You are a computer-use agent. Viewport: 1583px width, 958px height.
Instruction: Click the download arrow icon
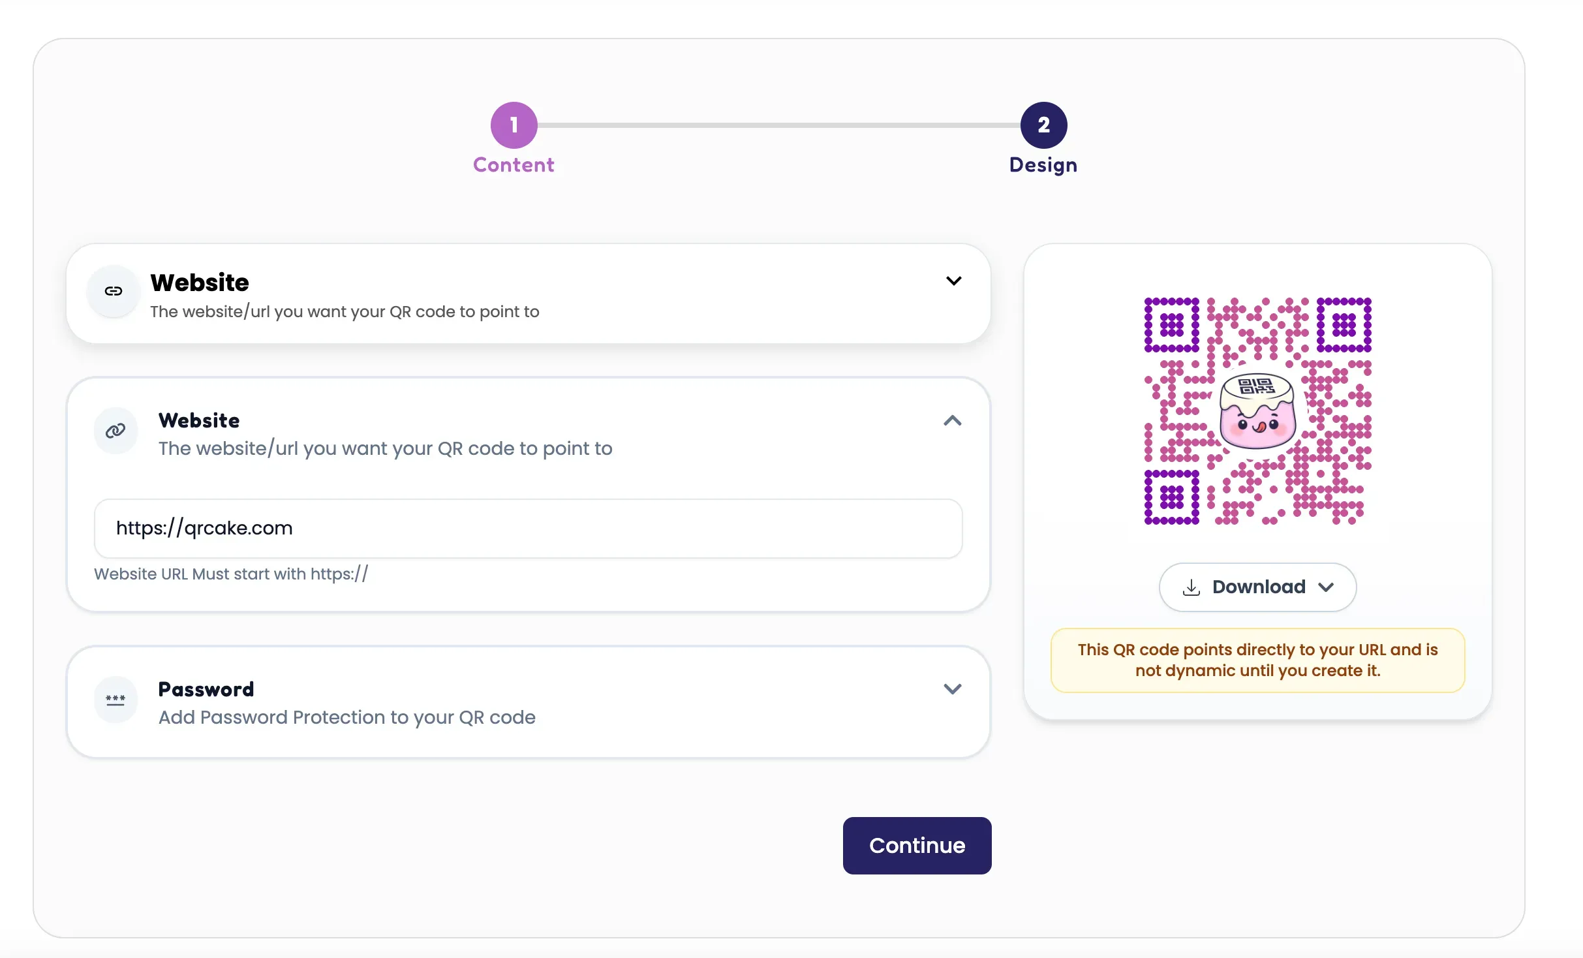1191,587
